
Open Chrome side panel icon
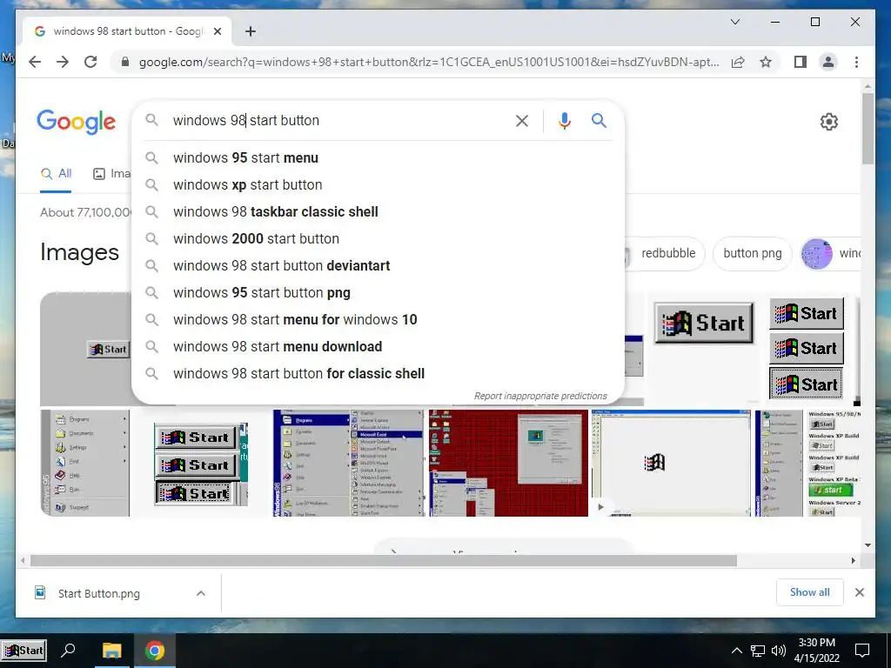[801, 62]
